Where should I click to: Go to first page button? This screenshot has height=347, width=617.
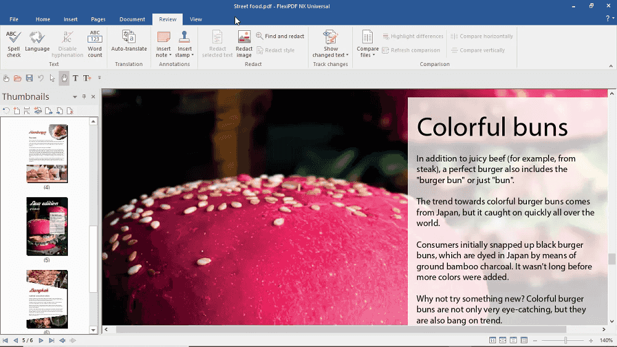[x=5, y=340]
